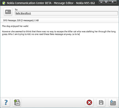Click the Nokia Communication Center app icon
Screen dimensions: 119x108
click(4, 3)
